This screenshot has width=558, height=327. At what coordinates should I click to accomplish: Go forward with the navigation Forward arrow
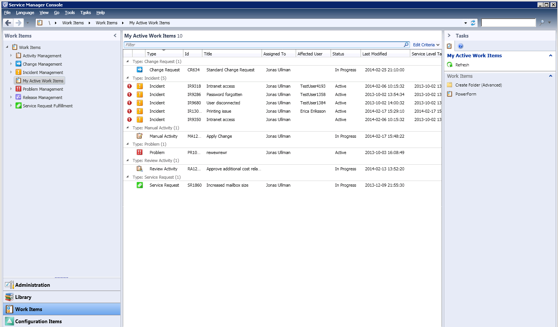pos(18,23)
